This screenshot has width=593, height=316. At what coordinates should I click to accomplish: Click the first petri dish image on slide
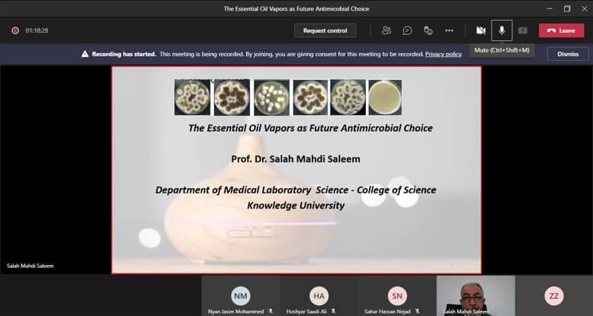point(192,97)
